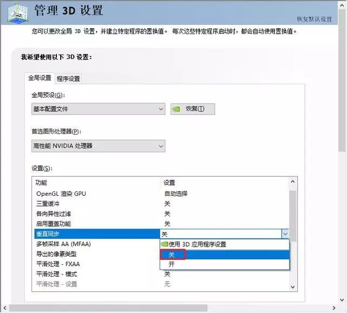
Task: Open the 全局预设 dropdown
Action: tap(98, 109)
